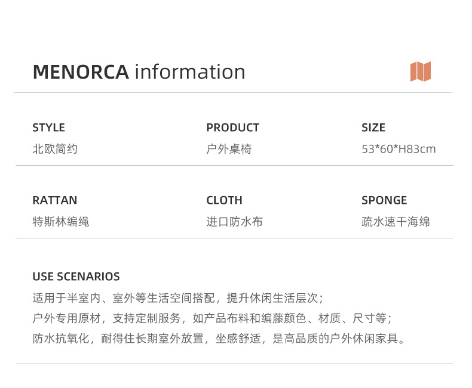Click the line starting with 适用于半室内
This screenshot has height=388, width=472.
[178, 298]
